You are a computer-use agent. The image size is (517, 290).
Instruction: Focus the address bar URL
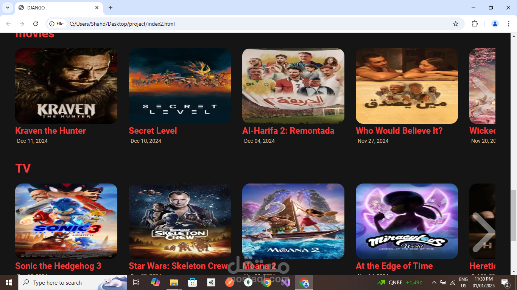(122, 24)
